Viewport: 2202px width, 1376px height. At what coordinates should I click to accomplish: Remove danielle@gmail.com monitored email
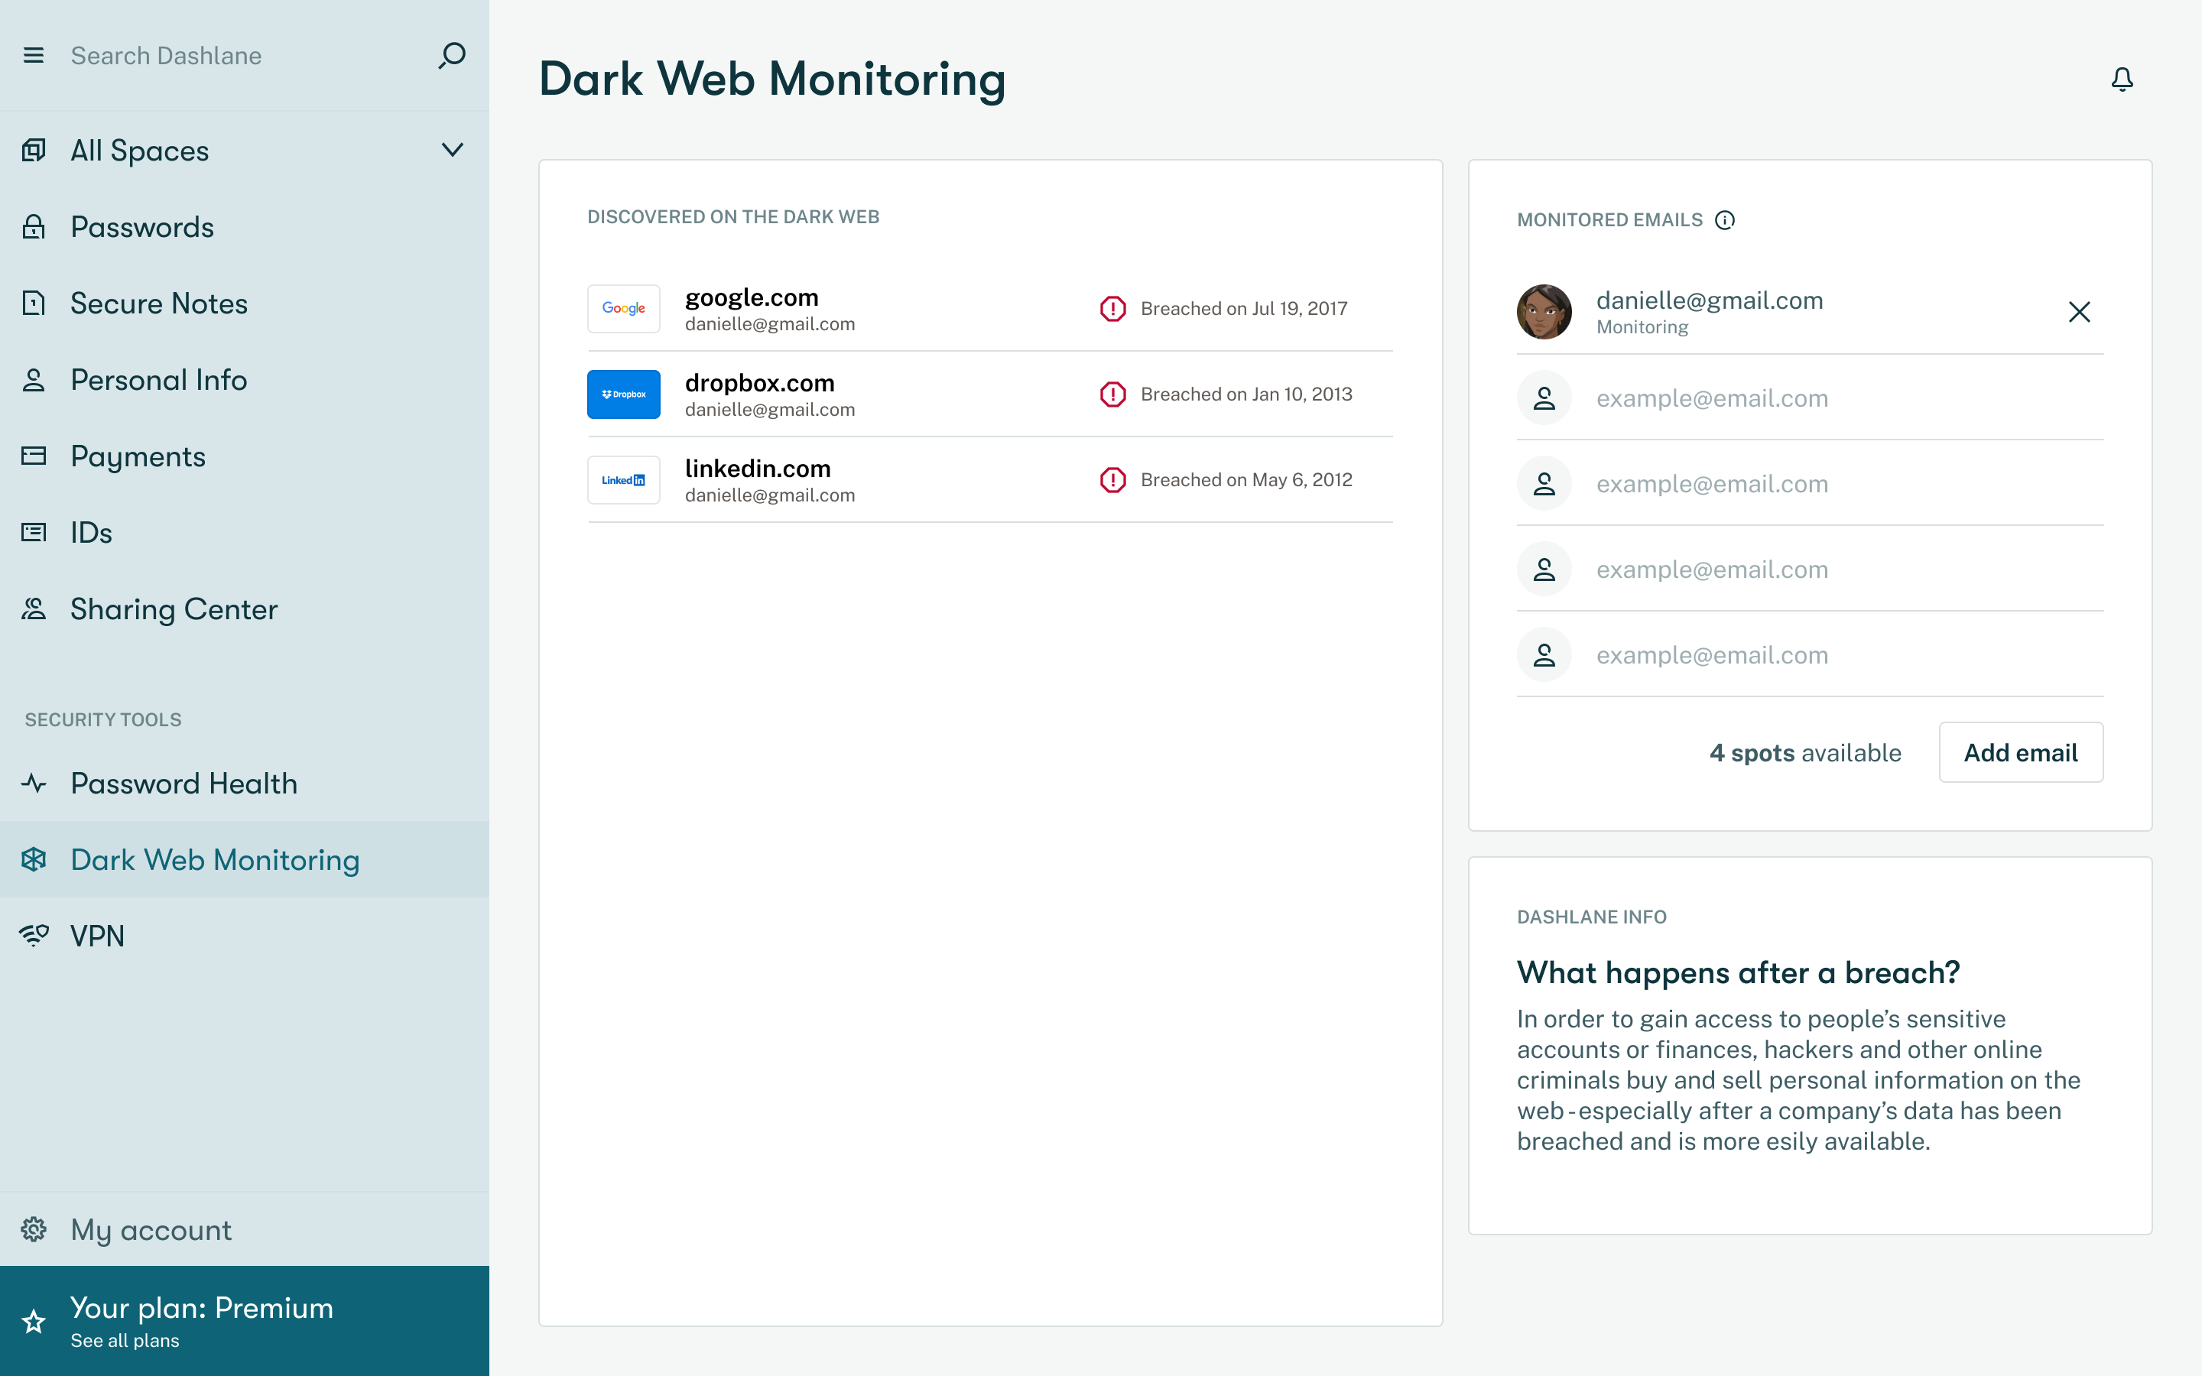click(x=2080, y=310)
